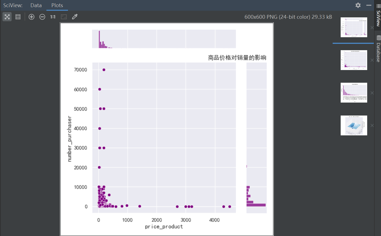This screenshot has height=236, width=381.
Task: Open SciView settings gear
Action: pos(358,5)
